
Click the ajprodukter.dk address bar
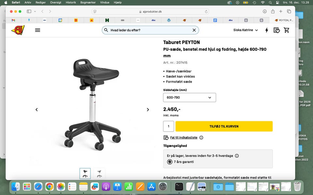click(150, 12)
